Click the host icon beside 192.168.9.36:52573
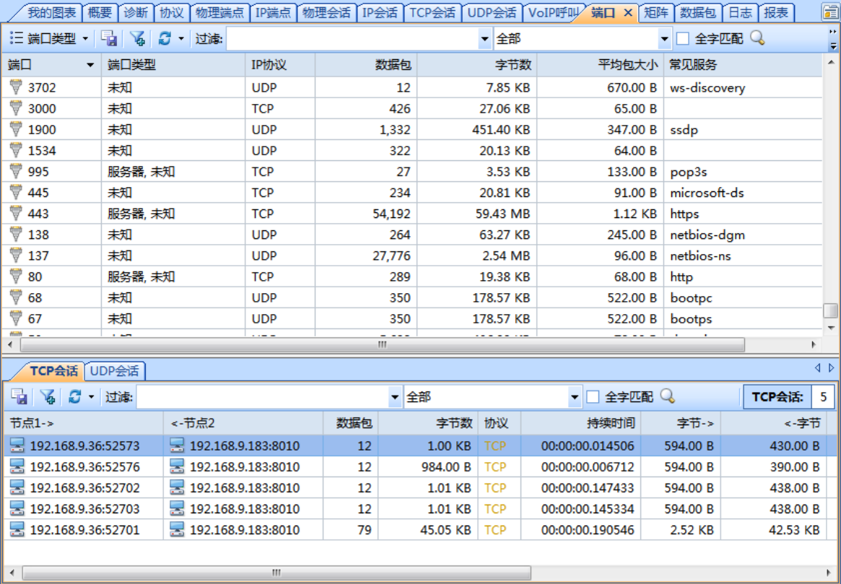Image resolution: width=841 pixels, height=584 pixels. [18, 445]
